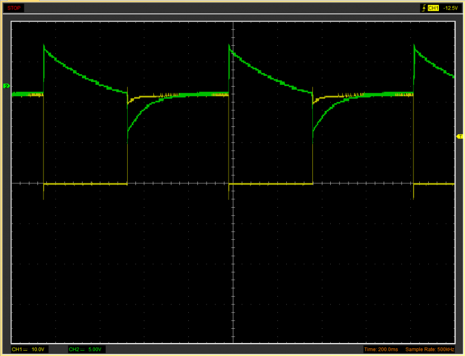Click the CH1 coupling symbol in the bottom bar
The height and width of the screenshot is (356, 465).
26,349
